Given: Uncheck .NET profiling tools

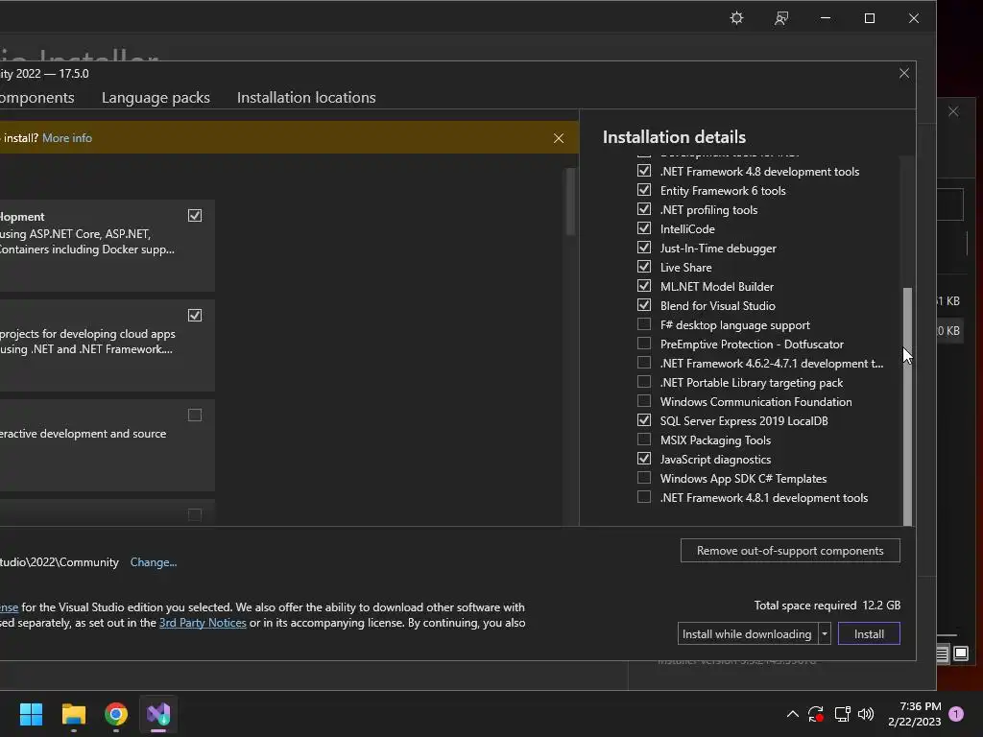Looking at the screenshot, I should click(644, 208).
